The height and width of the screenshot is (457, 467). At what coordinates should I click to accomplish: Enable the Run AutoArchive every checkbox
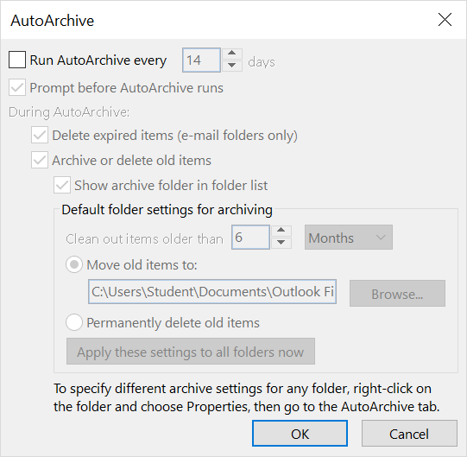17,60
